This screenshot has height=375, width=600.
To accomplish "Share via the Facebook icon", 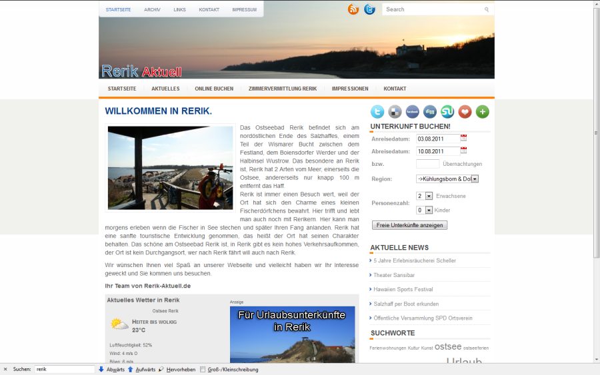I will (x=413, y=112).
